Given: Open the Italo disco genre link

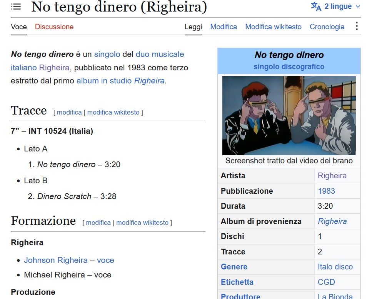Looking at the screenshot, I should (x=335, y=267).
